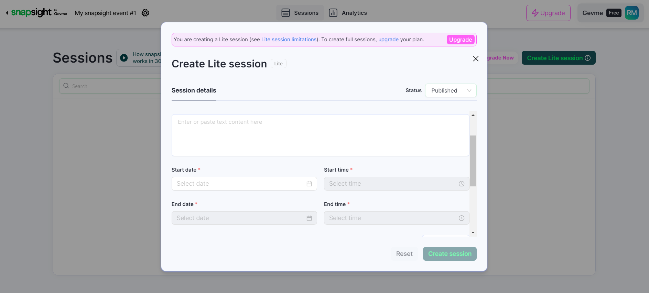649x293 pixels.
Task: Click the pink Upgrade button in banner
Action: (x=460, y=40)
